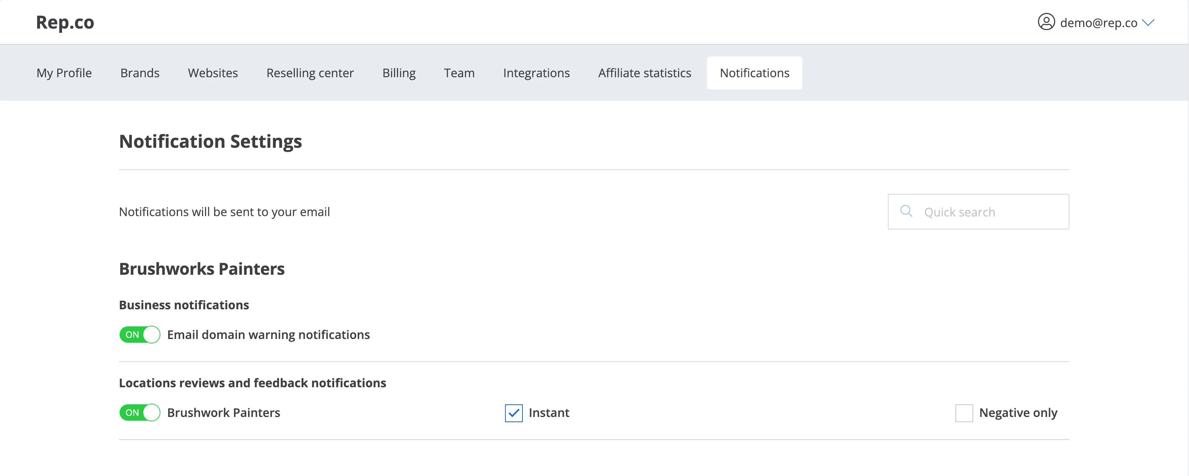1189x476 pixels.
Task: Open the Billing tab
Action: (x=399, y=73)
